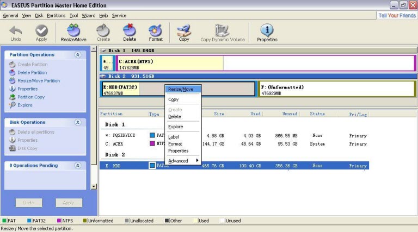The width and height of the screenshot is (418, 232).
Task: Open the Wizard menu
Action: pyautogui.click(x=88, y=16)
